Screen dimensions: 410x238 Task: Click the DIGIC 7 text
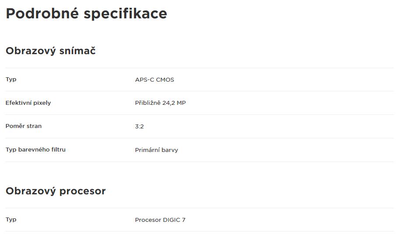click(174, 220)
